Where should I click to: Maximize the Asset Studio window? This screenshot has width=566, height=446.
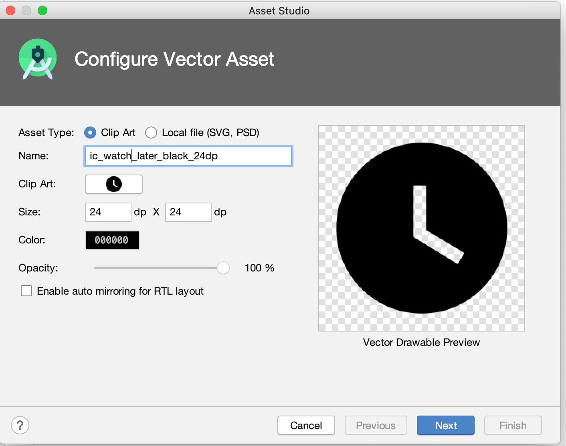(x=42, y=10)
